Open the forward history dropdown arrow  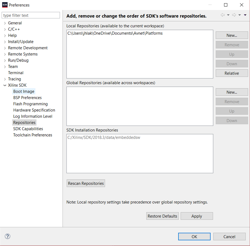240,15
